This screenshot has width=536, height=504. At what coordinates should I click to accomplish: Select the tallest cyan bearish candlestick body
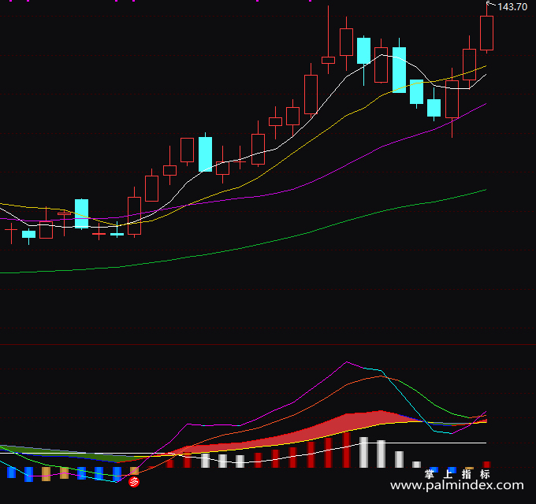click(399, 70)
